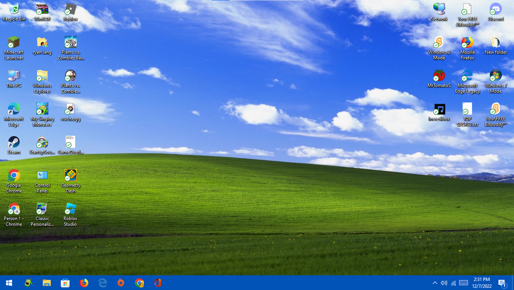The image size is (514, 290).
Task: Select the Control Panel desktop icon
Action: coord(42,182)
